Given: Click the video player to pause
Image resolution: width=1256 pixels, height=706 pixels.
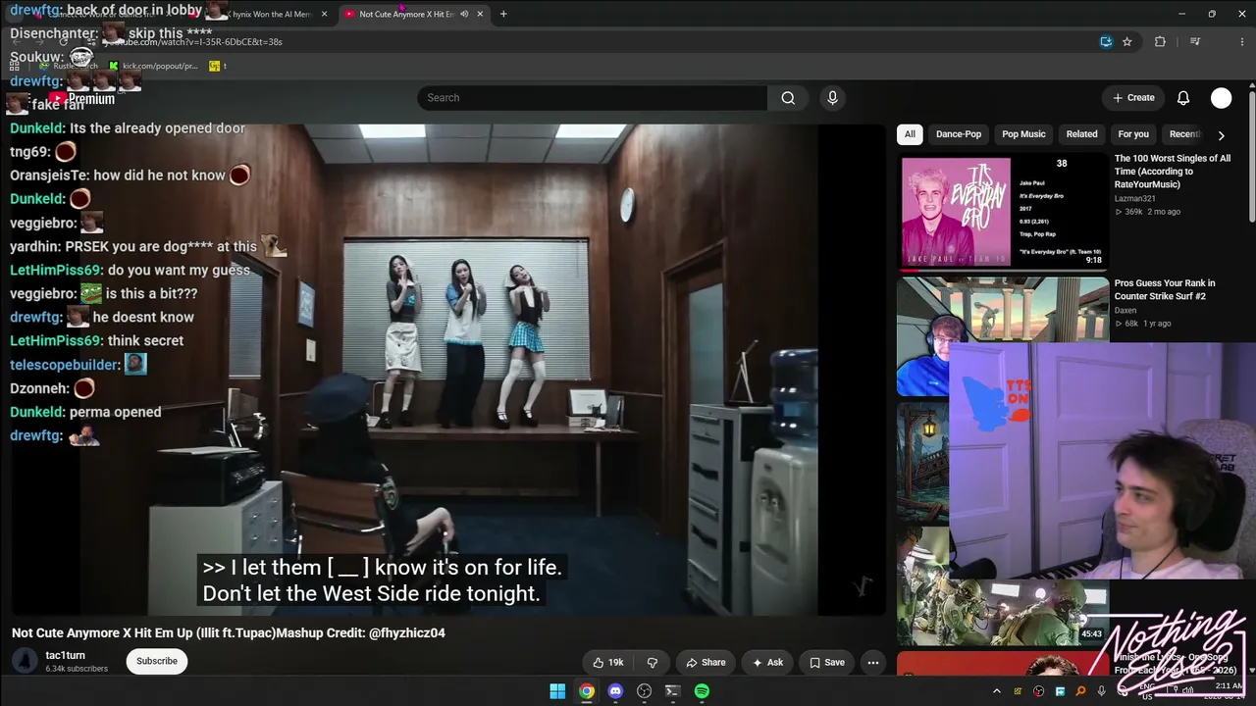Looking at the screenshot, I should coord(448,370).
